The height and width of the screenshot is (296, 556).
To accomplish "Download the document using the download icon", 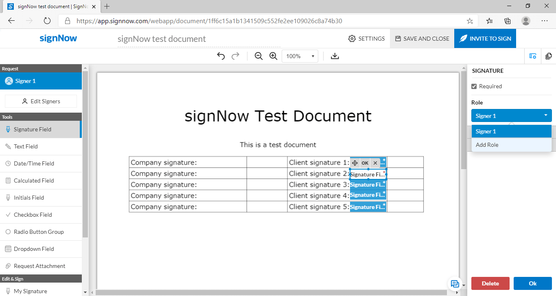I will click(335, 56).
